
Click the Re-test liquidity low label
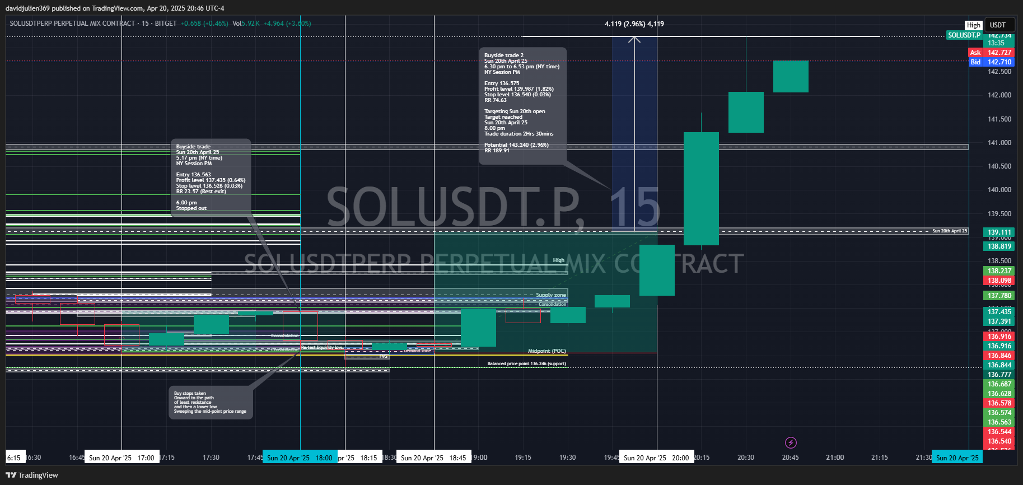(322, 347)
